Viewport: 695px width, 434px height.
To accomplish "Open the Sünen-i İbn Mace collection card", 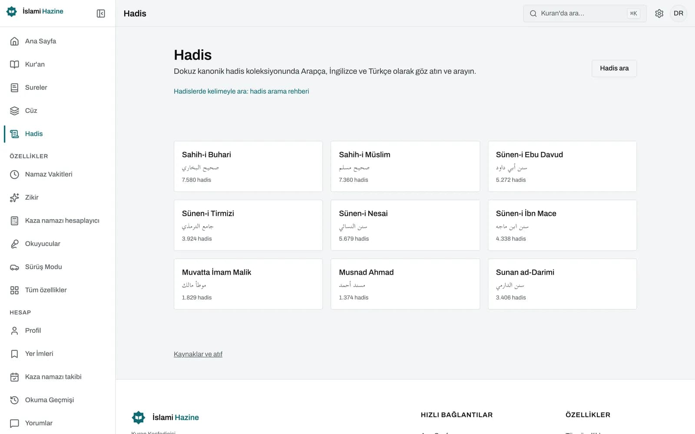I will coord(563,225).
